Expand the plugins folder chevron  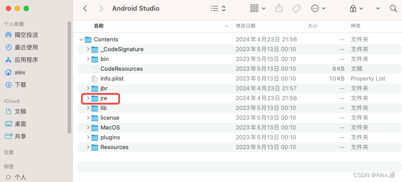pos(88,138)
